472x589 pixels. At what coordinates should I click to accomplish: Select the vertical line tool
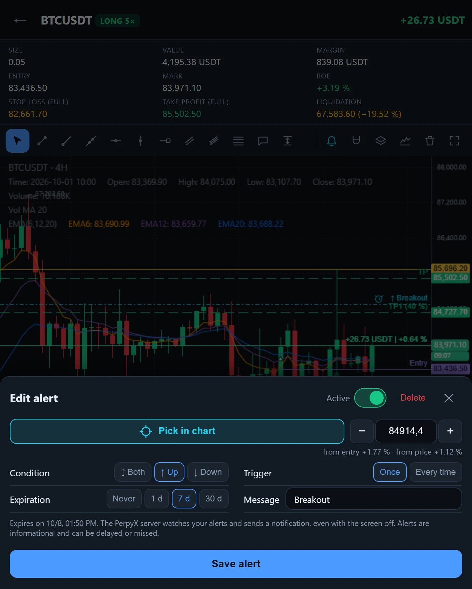[140, 141]
